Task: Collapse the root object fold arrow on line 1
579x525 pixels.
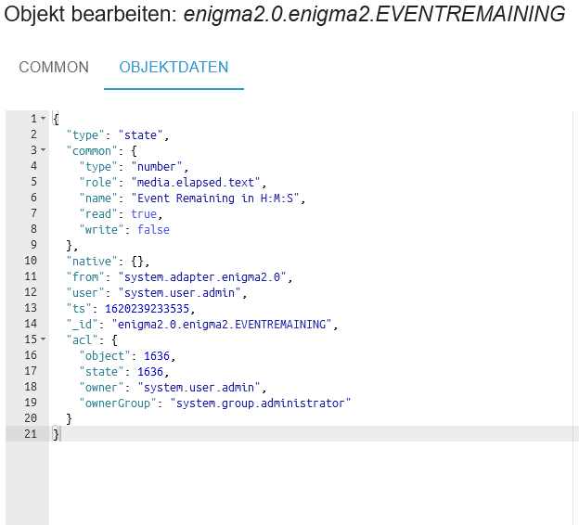Action: pyautogui.click(x=44, y=119)
